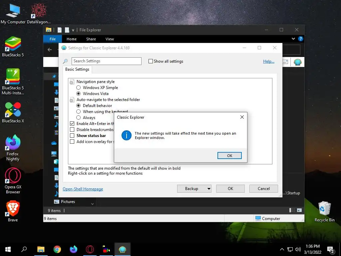Open the Brave desktop shortcut
The width and height of the screenshot is (341, 256).
tap(13, 211)
